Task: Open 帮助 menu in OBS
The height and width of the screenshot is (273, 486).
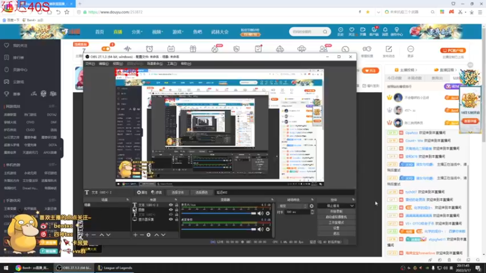Action: pos(186,64)
